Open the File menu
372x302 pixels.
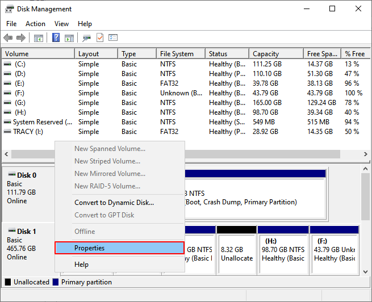pos(11,24)
